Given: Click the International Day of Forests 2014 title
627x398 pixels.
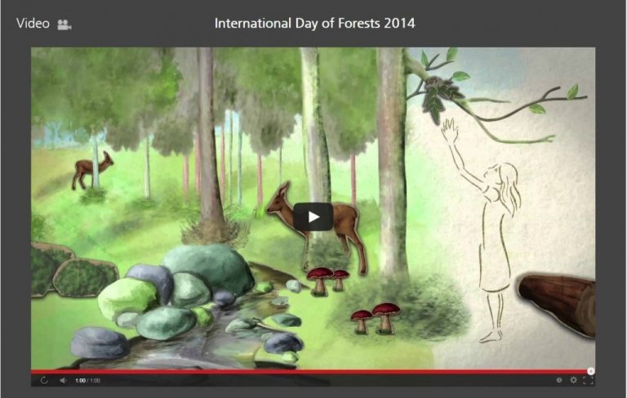Looking at the screenshot, I should 314,23.
